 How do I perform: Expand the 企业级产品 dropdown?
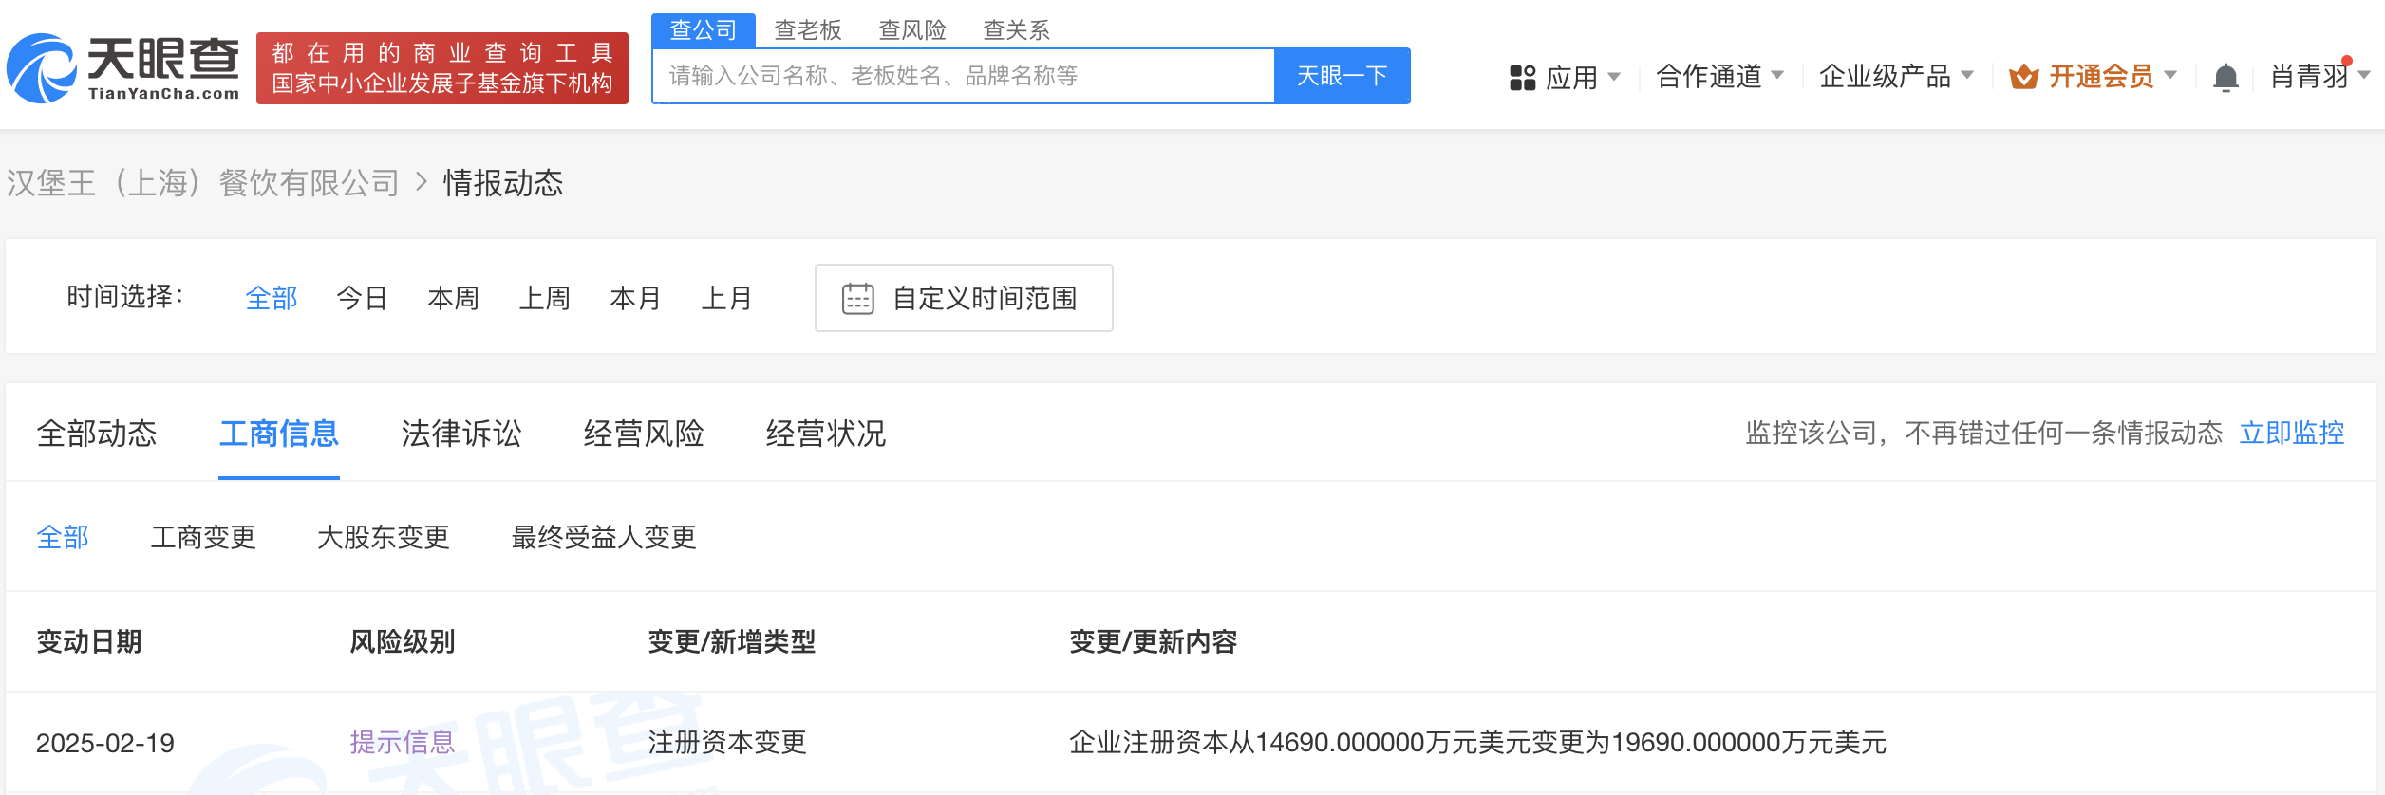point(1896,76)
